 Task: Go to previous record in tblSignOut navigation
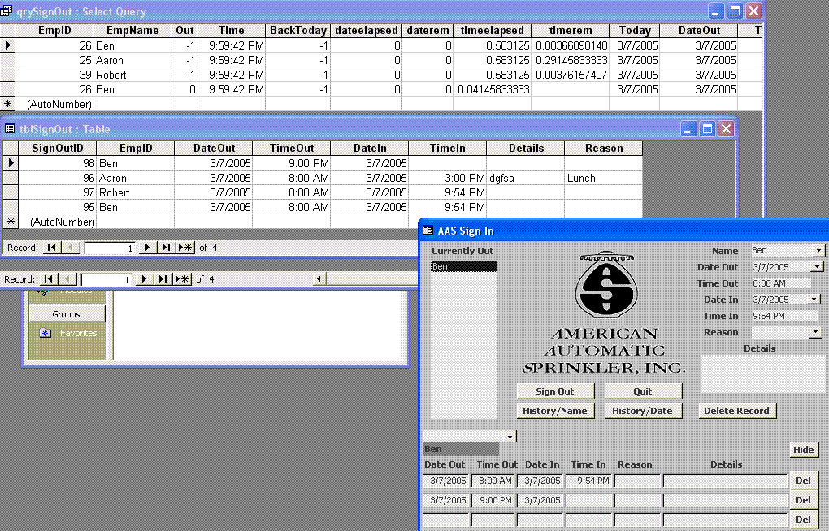coord(71,248)
